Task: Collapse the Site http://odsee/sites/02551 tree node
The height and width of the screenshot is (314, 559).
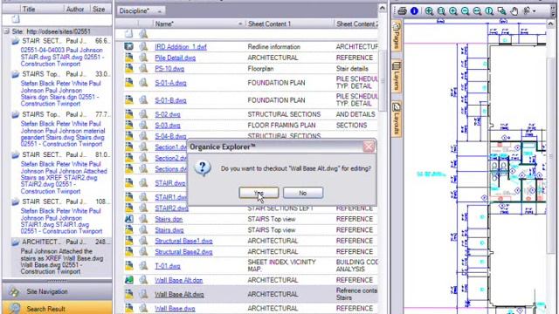Action: tap(6, 31)
